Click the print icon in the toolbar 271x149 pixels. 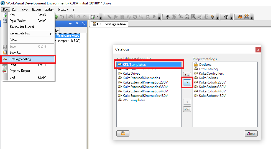click(x=70, y=17)
